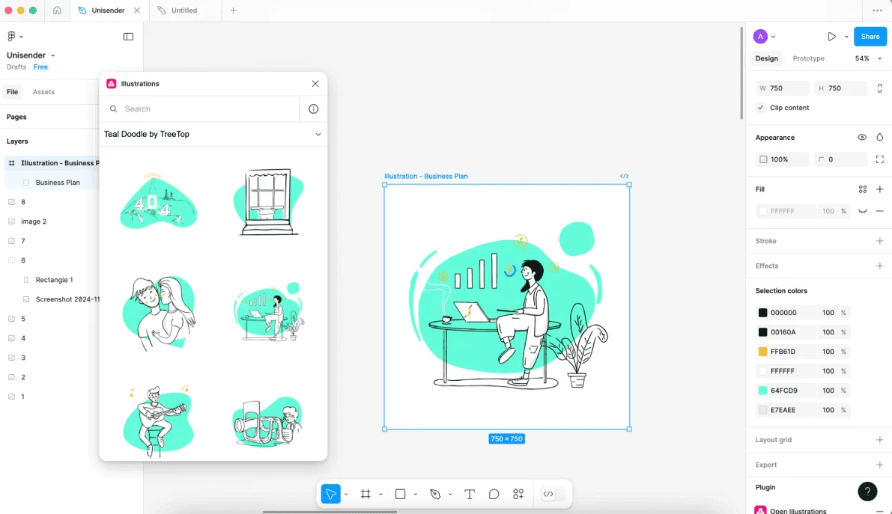
Task: Click the 64FCD9 teal color swatch
Action: tap(762, 391)
